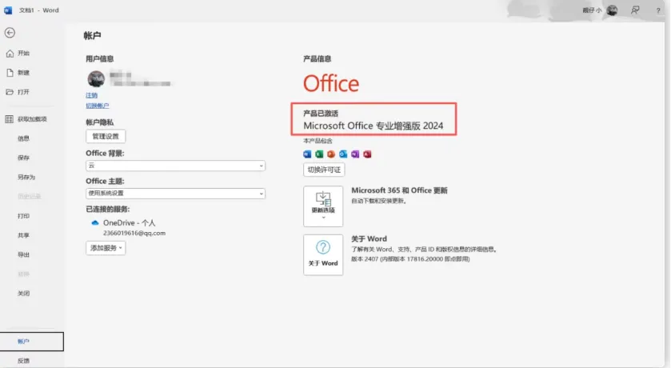Click the Open folder icon in sidebar

point(10,92)
